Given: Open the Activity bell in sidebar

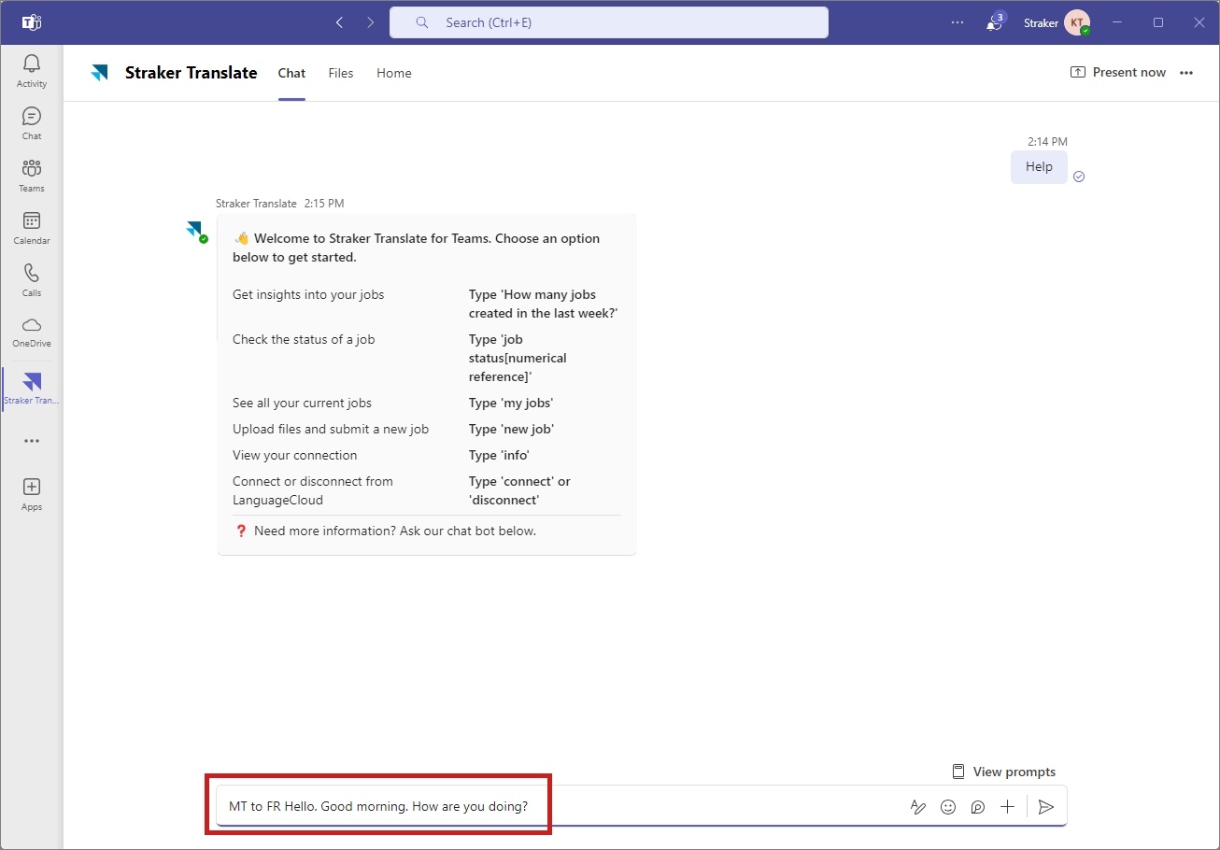Looking at the screenshot, I should point(32,71).
